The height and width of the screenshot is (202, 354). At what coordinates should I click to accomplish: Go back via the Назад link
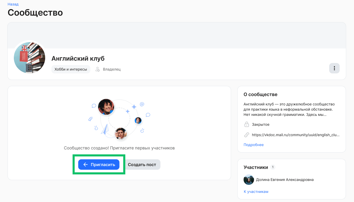click(13, 4)
